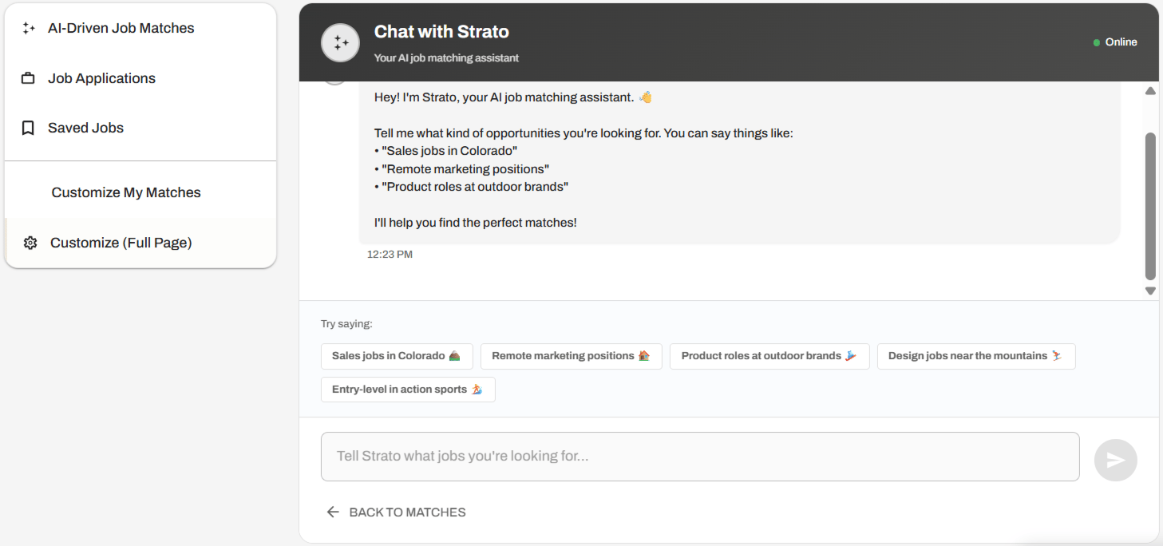Focus the 'Tell Strato' message input field

699,457
